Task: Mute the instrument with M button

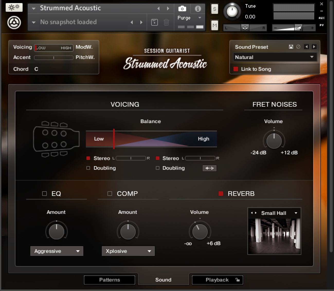Action: tap(214, 25)
